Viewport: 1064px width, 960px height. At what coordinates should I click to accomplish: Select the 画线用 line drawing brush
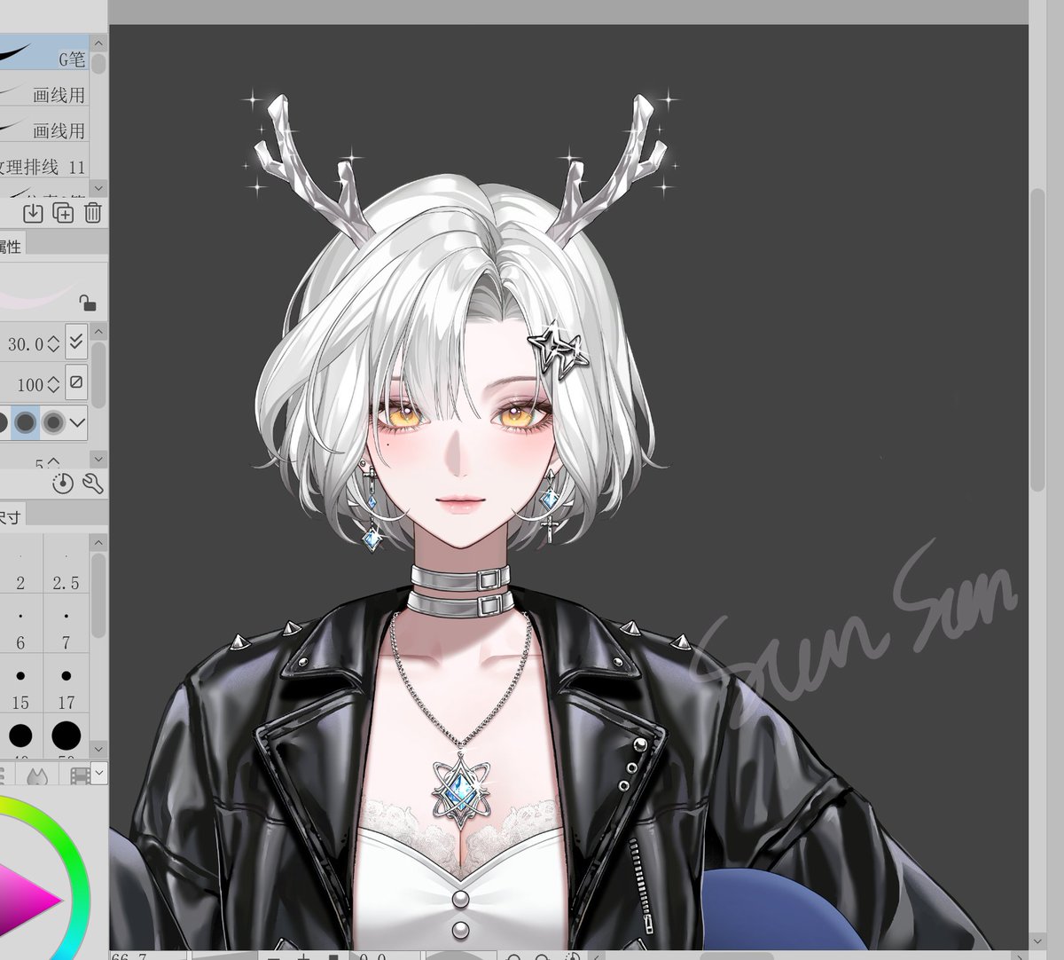tap(53, 94)
